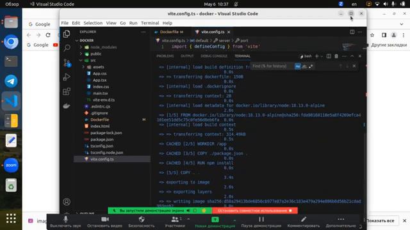Open tsconfig.node.json in the explorer

tap(107, 153)
